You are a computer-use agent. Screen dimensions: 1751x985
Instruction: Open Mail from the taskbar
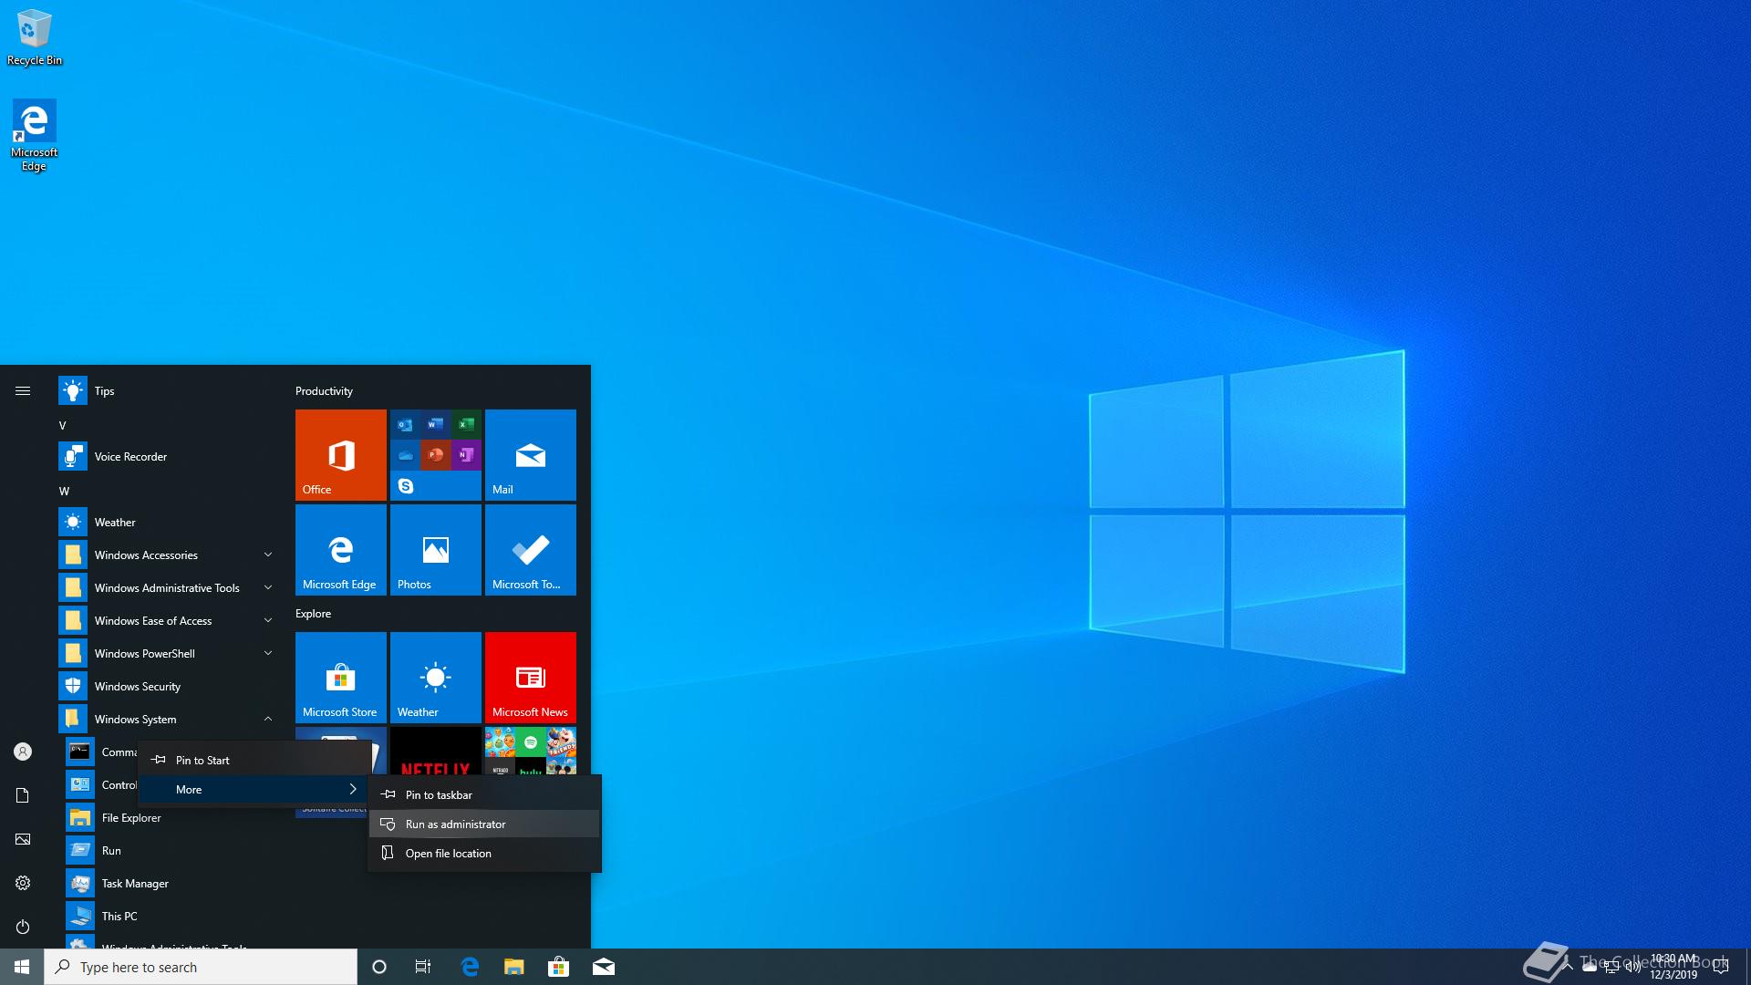(604, 967)
